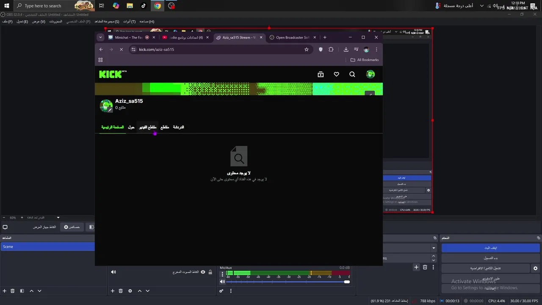Move scene down with the arrow
This screenshot has height=305, width=542.
39,291
